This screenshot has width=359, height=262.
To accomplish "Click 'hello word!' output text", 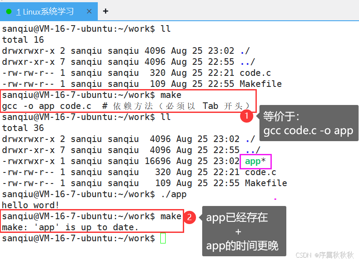I will tap(30, 205).
